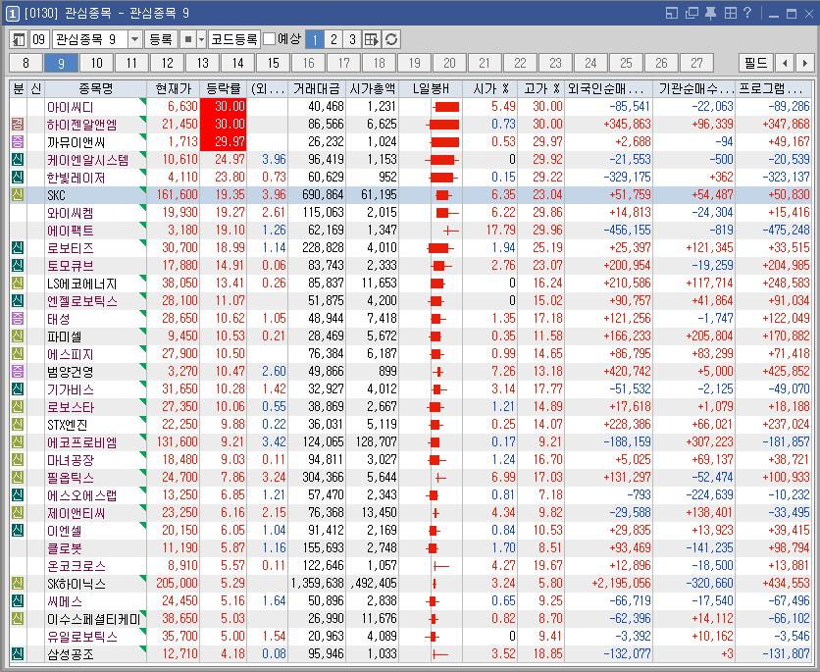Sort by the 현재가 column header
Image resolution: width=820 pixels, height=672 pixels.
[173, 89]
